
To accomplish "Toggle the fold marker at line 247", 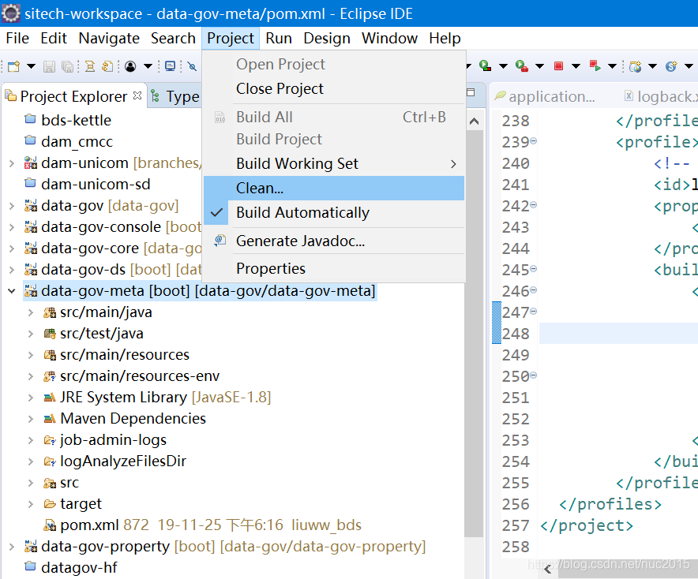I will pos(533,312).
